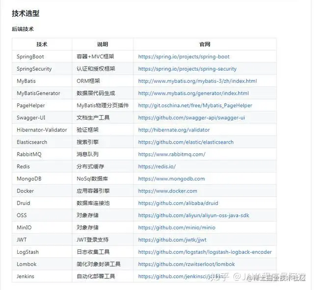The width and height of the screenshot is (314, 290).
Task: Click the 简化对象封装工具 description cell
Action: (103, 264)
